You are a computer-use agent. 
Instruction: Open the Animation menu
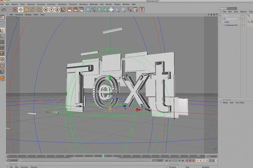coord(62,4)
